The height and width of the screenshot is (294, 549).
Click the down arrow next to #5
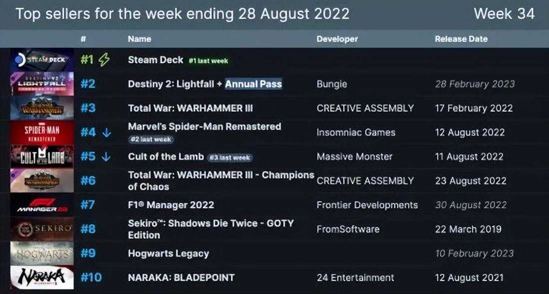[106, 156]
